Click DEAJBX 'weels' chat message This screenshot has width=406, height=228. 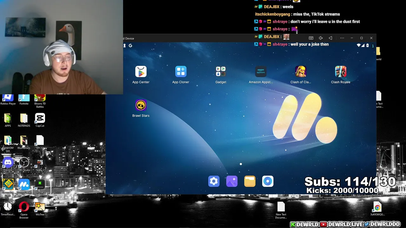coord(288,7)
